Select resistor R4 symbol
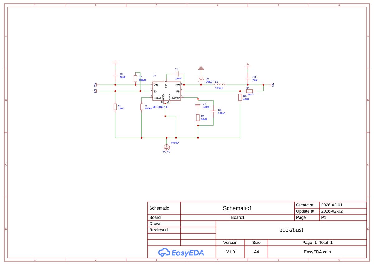Screen dimensions: 374x265 tap(115, 107)
